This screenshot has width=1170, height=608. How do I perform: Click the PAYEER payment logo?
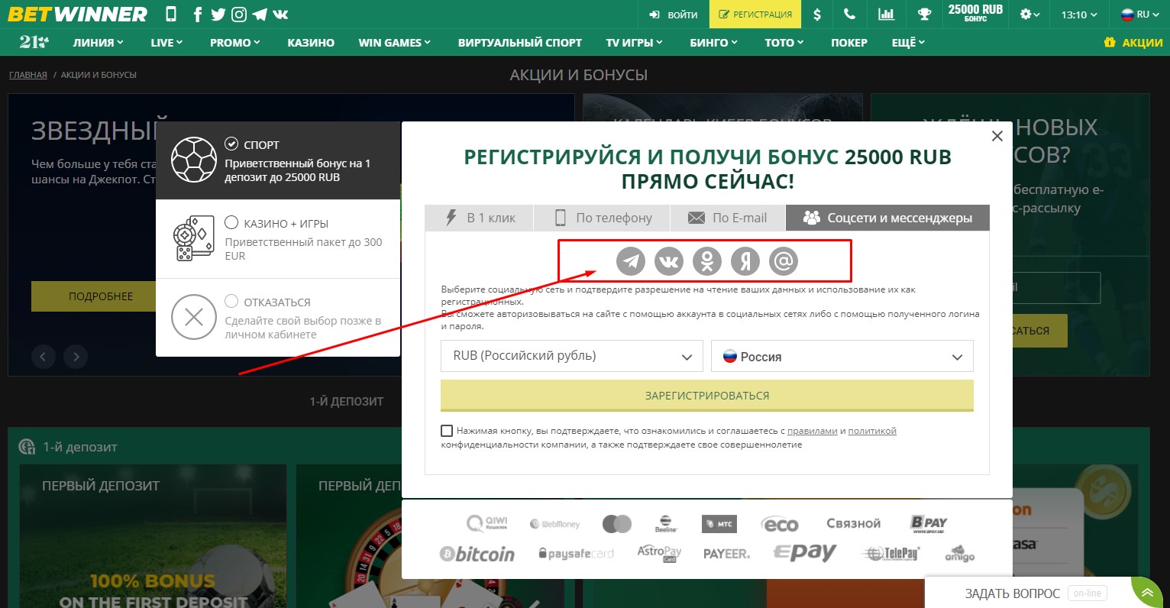pos(726,554)
